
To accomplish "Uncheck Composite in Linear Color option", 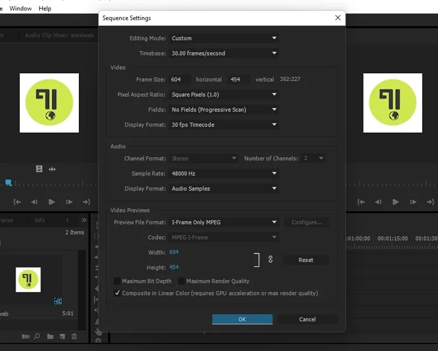I will [117, 293].
